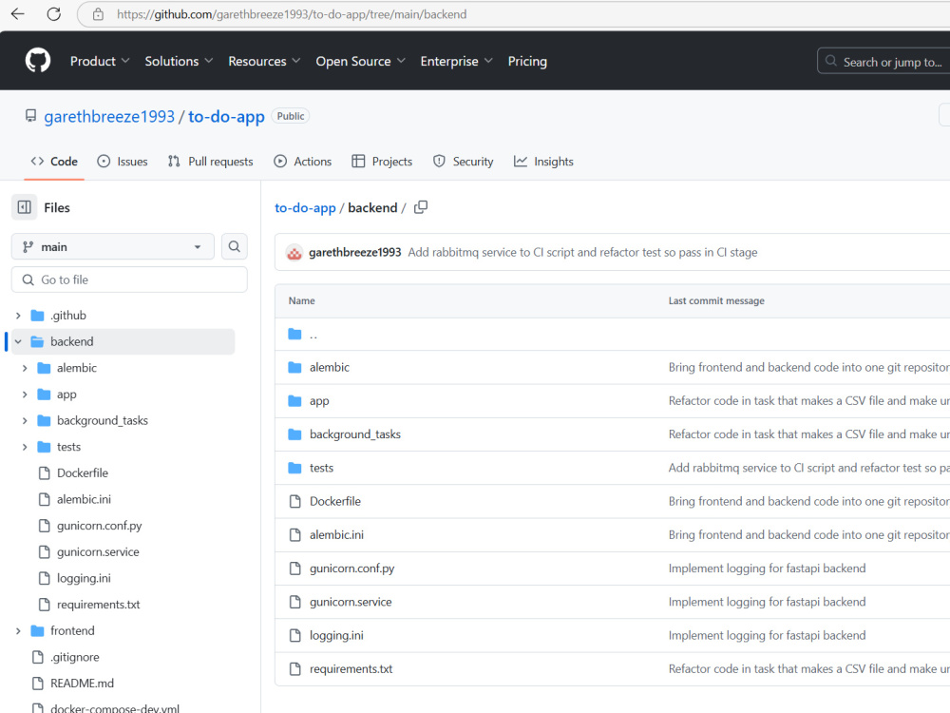This screenshot has width=950, height=713.
Task: Open the main branch selector dropdown
Action: (113, 247)
